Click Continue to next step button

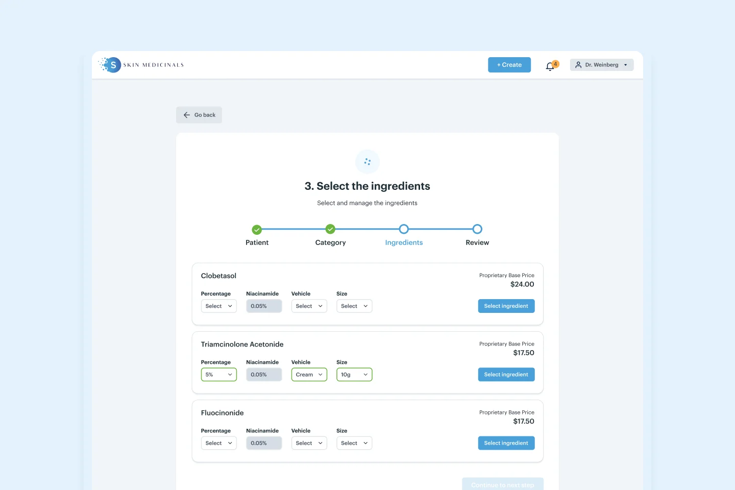click(503, 484)
